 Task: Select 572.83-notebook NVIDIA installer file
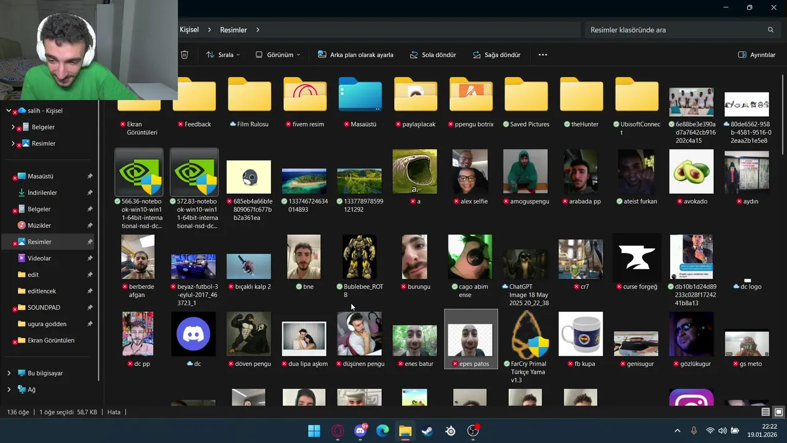click(x=194, y=188)
